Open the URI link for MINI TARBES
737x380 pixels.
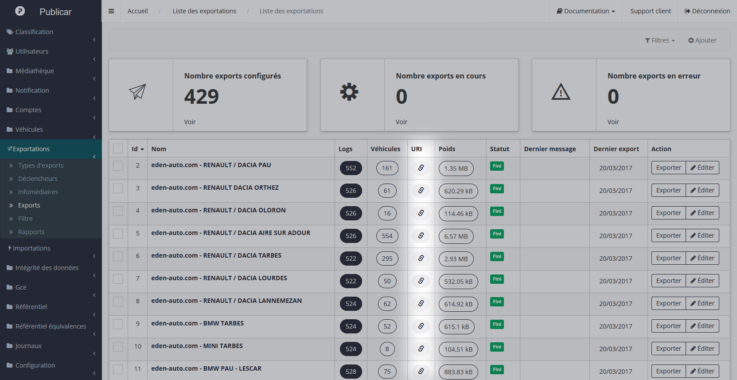click(x=421, y=349)
